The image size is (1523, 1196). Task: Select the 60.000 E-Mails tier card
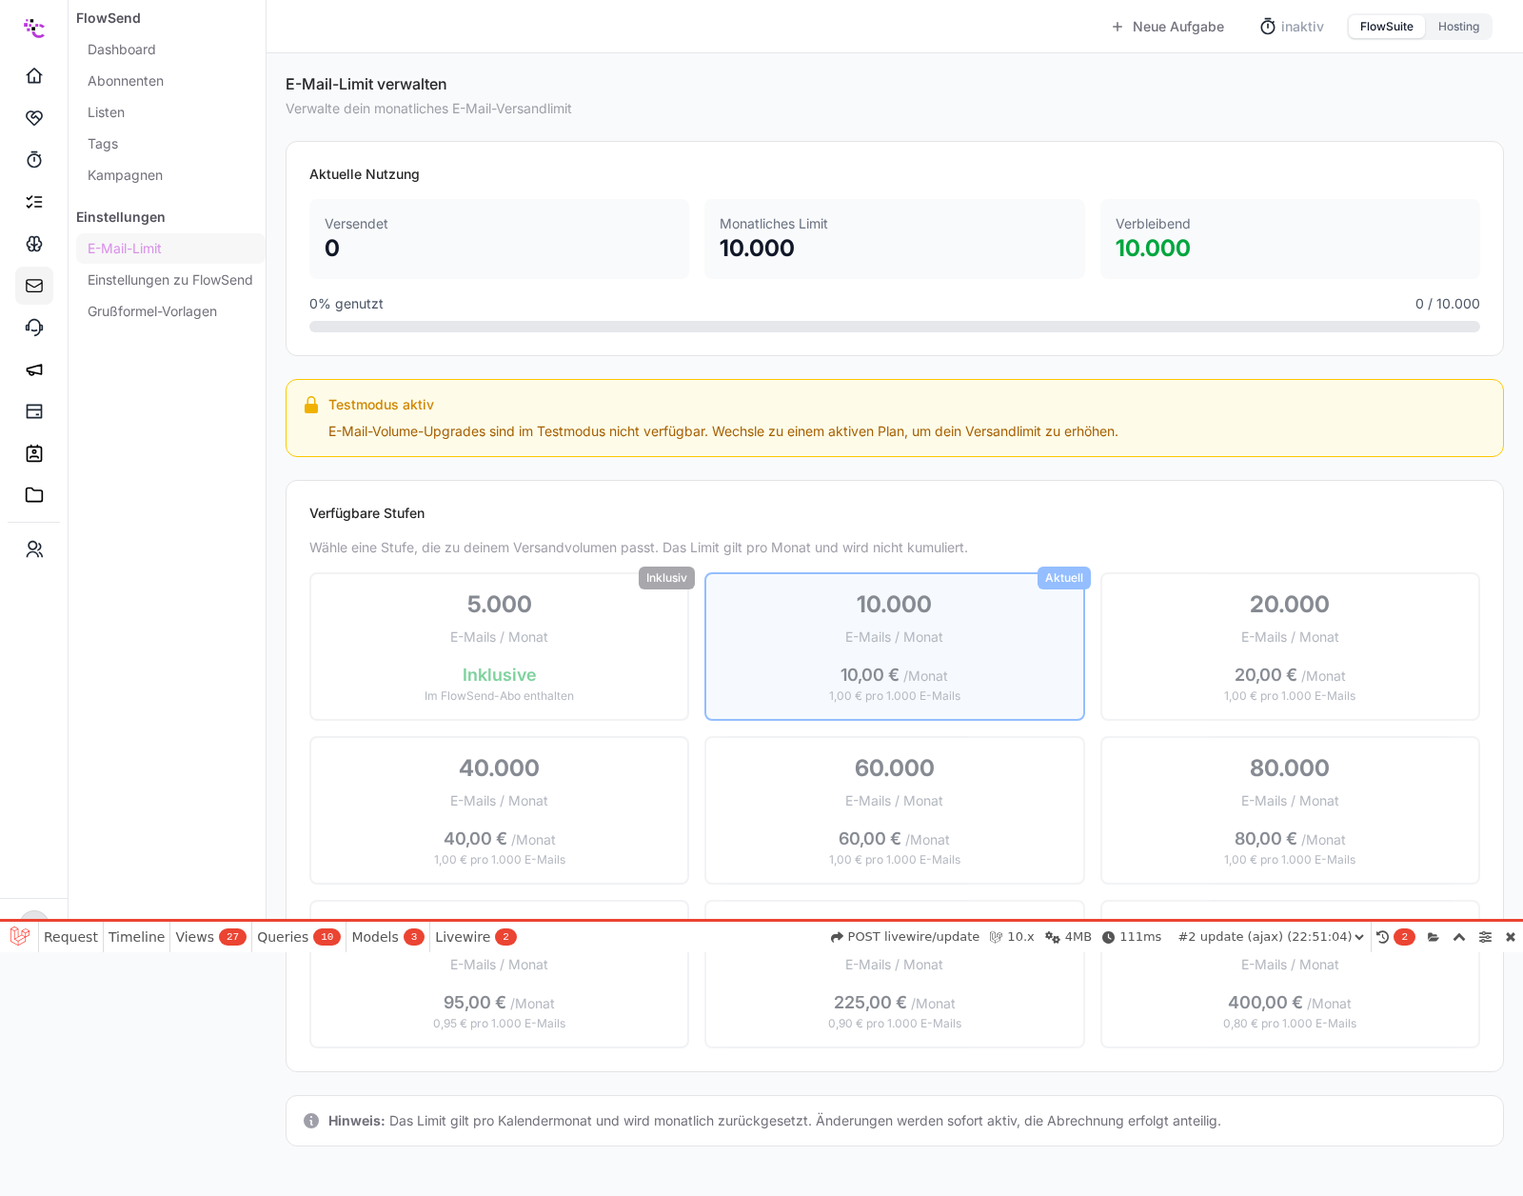(895, 810)
